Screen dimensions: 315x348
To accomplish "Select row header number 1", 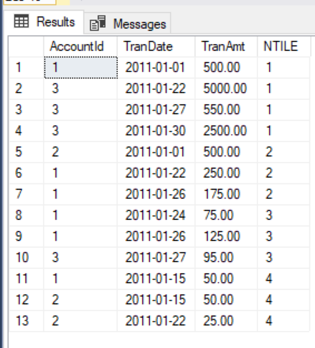I will pyautogui.click(x=26, y=67).
